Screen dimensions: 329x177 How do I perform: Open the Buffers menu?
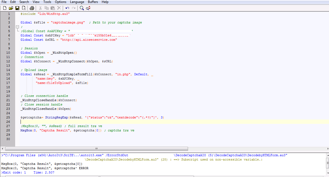click(93, 2)
